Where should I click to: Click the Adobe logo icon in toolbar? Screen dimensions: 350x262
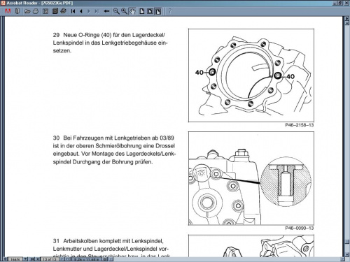tap(8, 11)
